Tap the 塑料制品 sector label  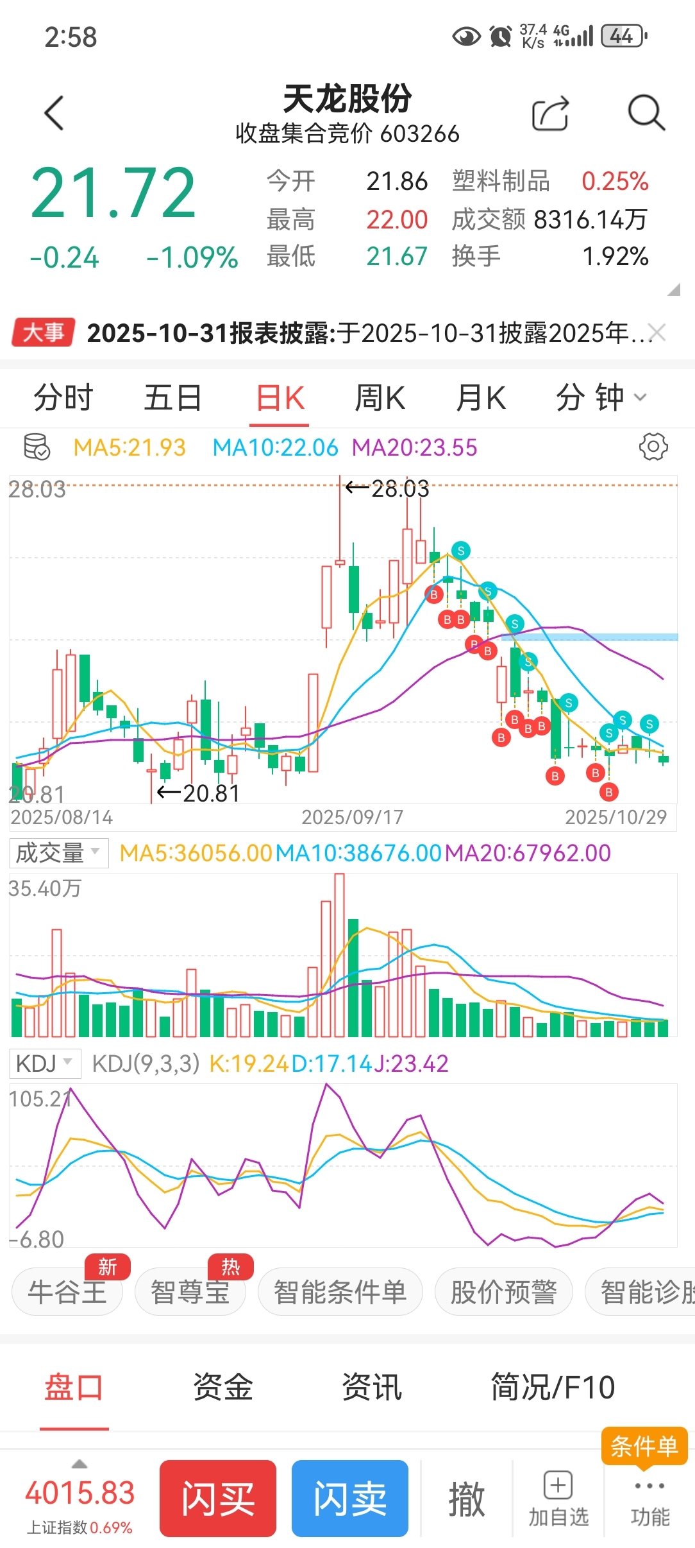[501, 181]
